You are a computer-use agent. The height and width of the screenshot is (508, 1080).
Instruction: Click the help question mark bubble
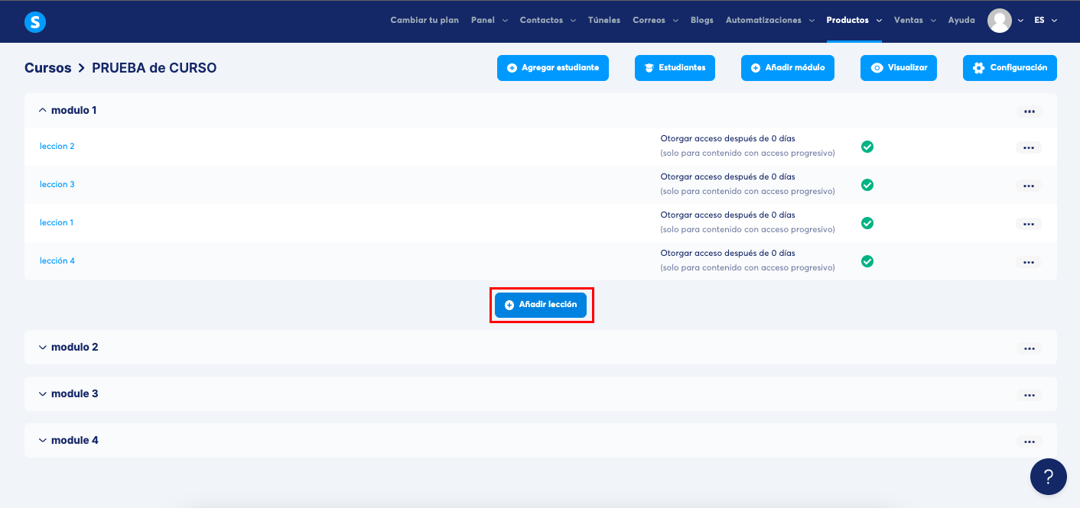pyautogui.click(x=1048, y=477)
